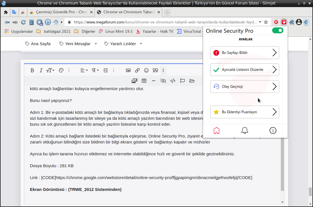Toggle bold formatting in editor
The height and width of the screenshot is (207, 313).
pyautogui.click(x=32, y=70)
